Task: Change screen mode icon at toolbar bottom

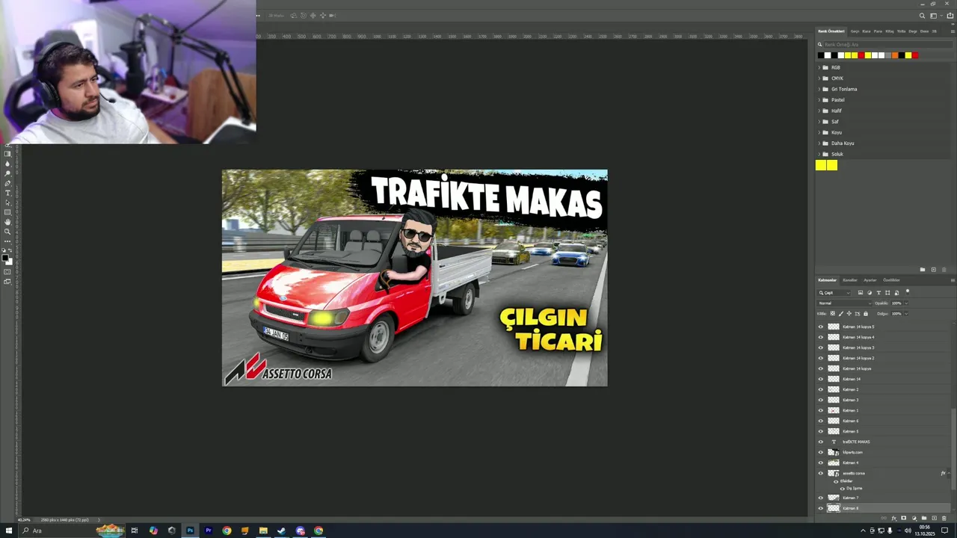Action: click(x=7, y=282)
